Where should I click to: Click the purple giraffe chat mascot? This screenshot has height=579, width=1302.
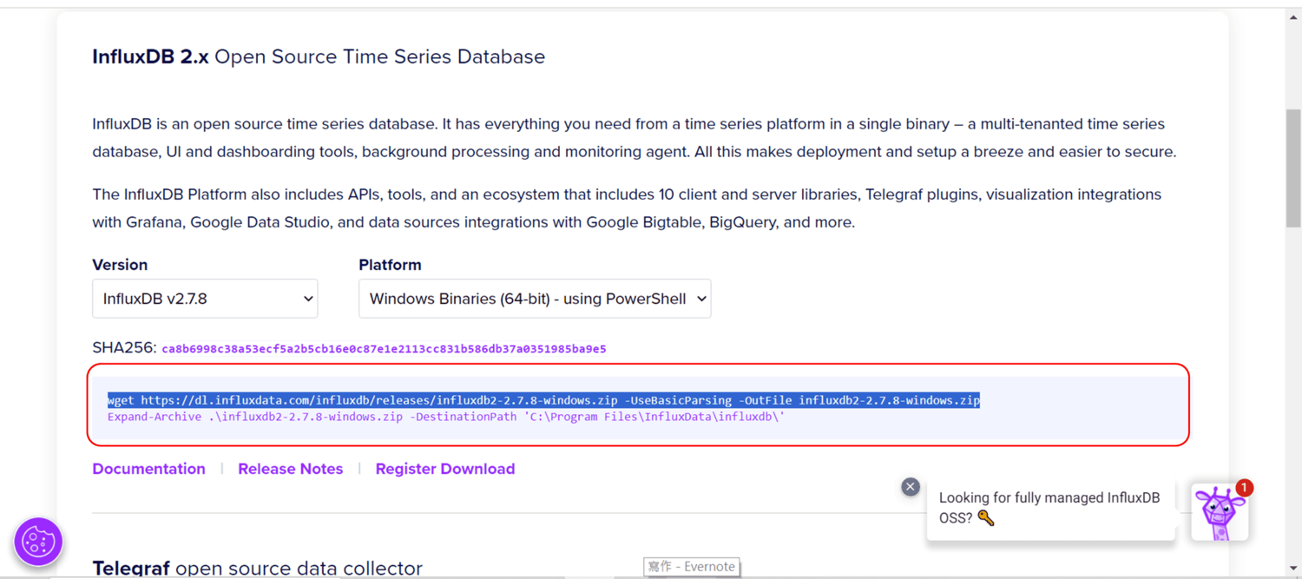point(1220,513)
